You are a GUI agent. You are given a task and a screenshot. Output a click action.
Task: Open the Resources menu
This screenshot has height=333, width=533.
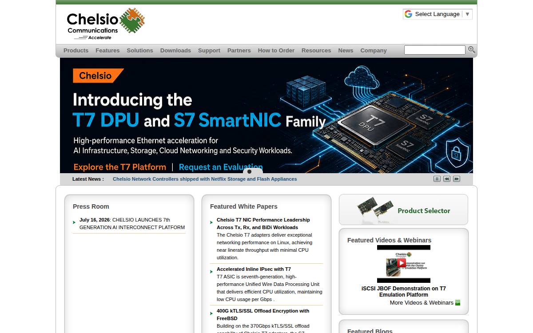(x=316, y=51)
